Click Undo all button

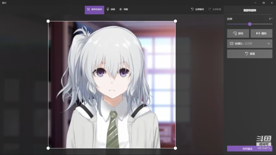197,9
